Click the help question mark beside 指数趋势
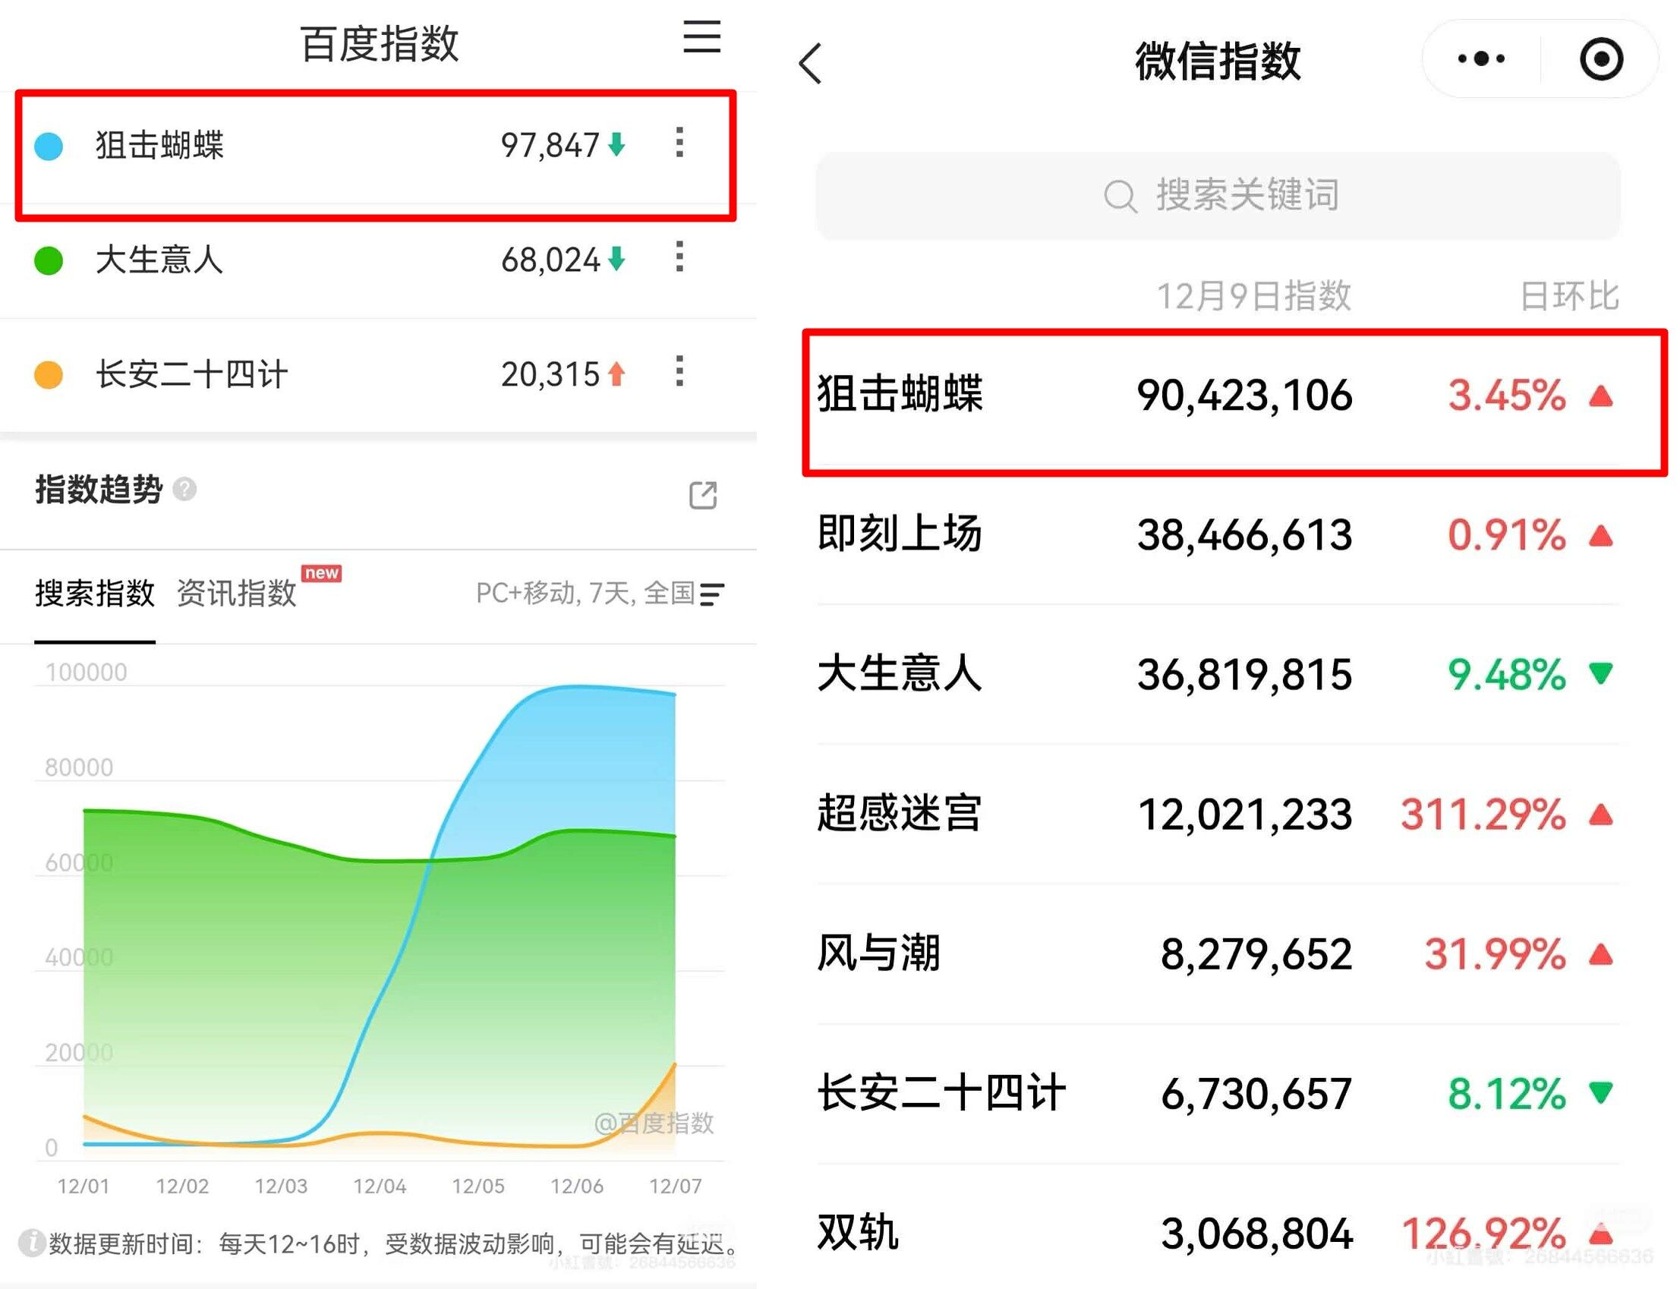Screen dimensions: 1680x1289 point(184,490)
